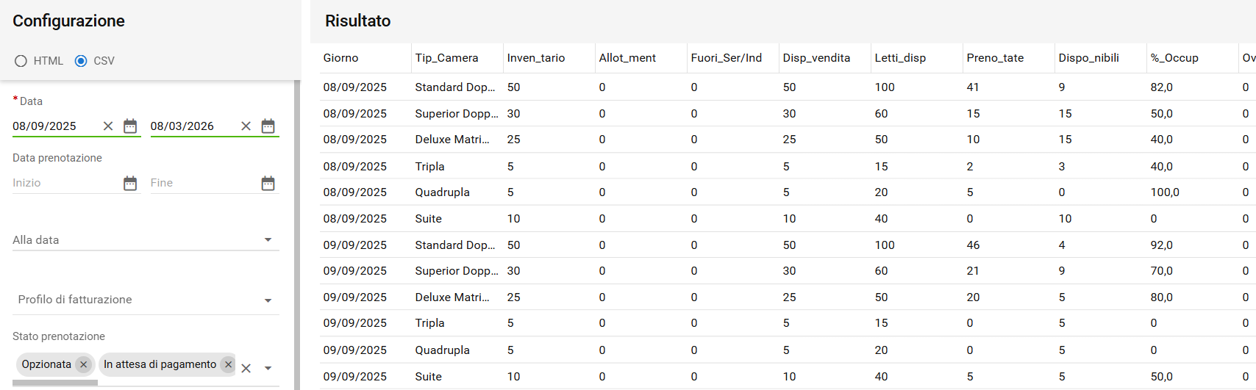Viewport: 1256px width, 390px height.
Task: Open calendar for booking date Inizio
Action: pyautogui.click(x=130, y=183)
